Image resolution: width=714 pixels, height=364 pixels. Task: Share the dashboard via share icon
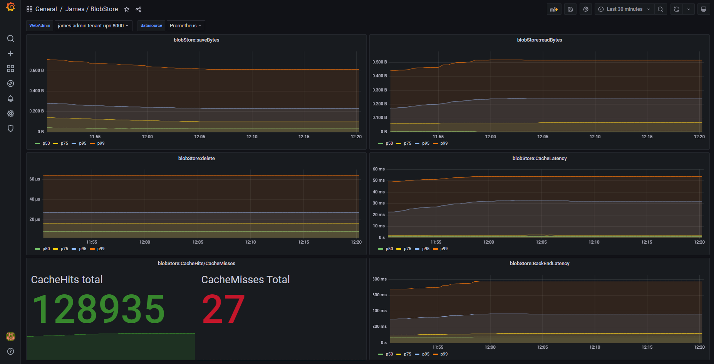pos(139,9)
